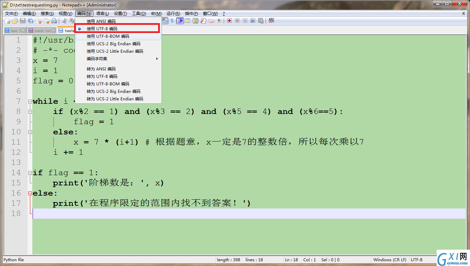Collapse the line 8 if fold marker
Viewport: 470px width, 266px height.
click(x=30, y=112)
